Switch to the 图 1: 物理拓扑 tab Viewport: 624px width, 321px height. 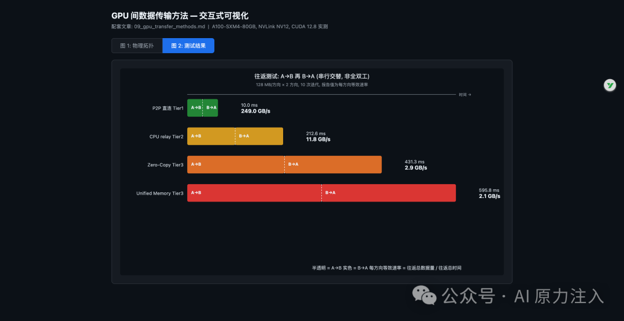tap(137, 46)
